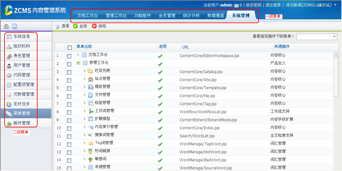Open 组织机构 in the sidebar
The width and height of the screenshot is (342, 171).
pyautogui.click(x=21, y=46)
